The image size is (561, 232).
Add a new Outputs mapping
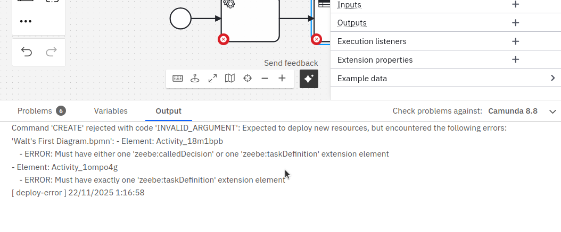(515, 23)
